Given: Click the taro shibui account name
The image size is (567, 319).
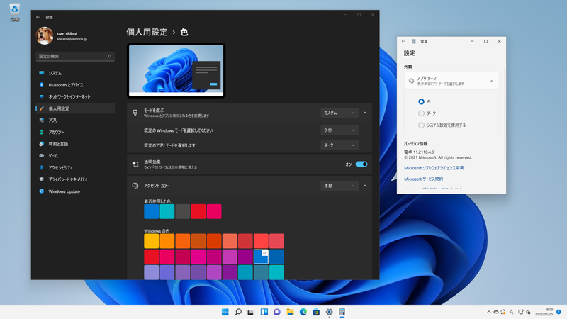Looking at the screenshot, I should pos(67,33).
